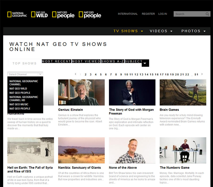Go to next page arrow in pagination
The height and width of the screenshot is (187, 213).
[x=202, y=74]
